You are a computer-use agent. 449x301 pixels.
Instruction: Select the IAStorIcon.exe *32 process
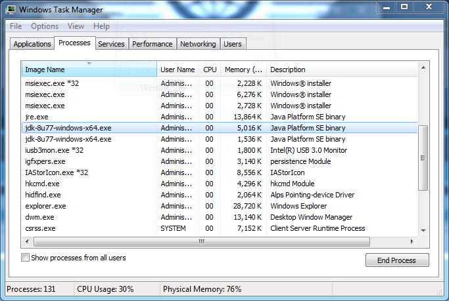pos(220,172)
